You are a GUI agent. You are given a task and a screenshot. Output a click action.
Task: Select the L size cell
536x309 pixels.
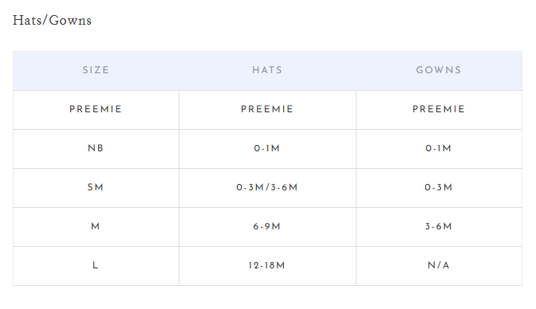coord(96,265)
